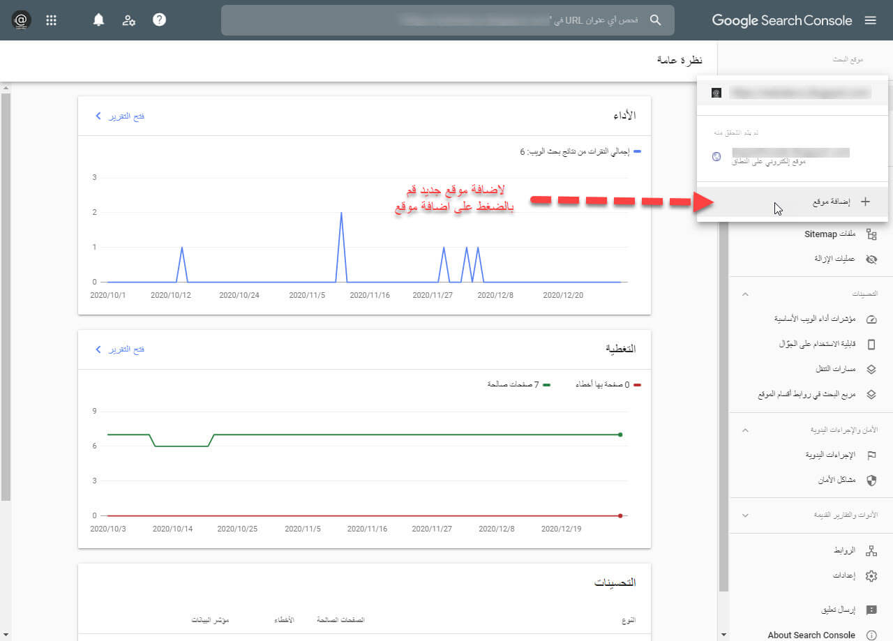Click the Sitemap files tree icon
The width and height of the screenshot is (893, 641).
pos(871,235)
